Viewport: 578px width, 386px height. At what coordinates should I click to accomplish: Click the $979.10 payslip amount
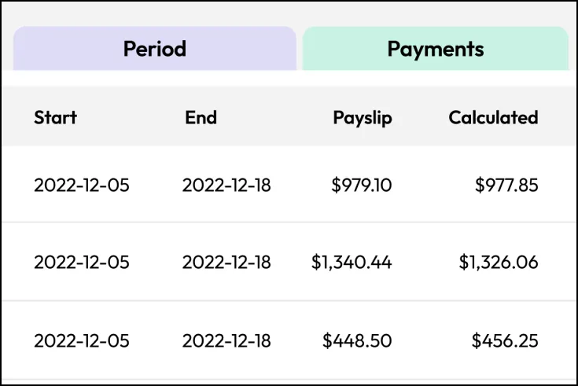click(361, 185)
